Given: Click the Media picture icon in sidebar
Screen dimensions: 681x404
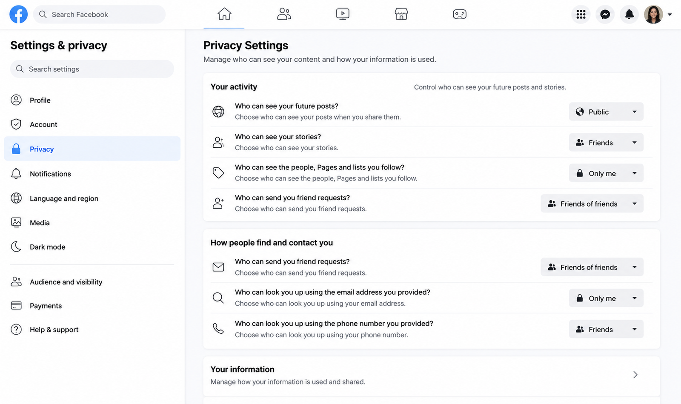Looking at the screenshot, I should 16,222.
